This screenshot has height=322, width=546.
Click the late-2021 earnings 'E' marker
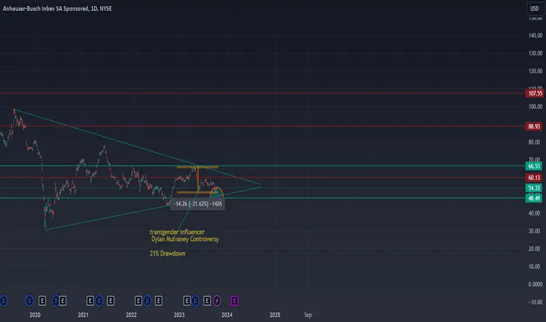click(110, 300)
